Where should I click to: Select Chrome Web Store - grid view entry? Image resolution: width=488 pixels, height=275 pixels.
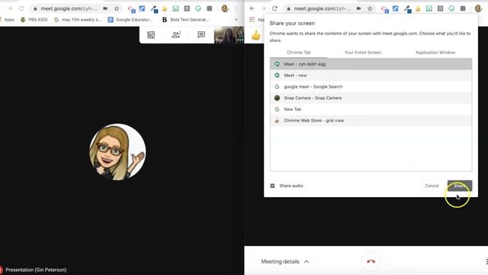click(371, 121)
